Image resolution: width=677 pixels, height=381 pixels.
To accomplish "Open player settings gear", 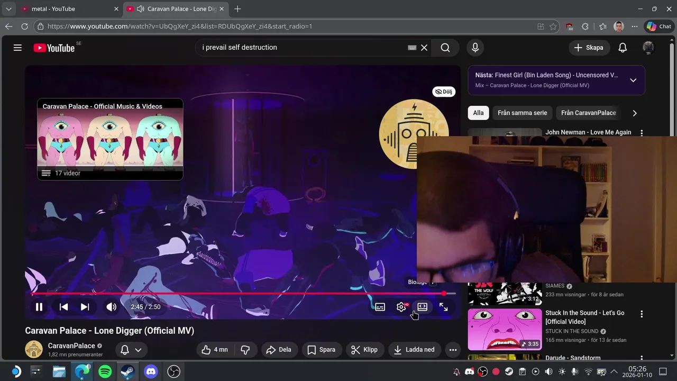I will [x=401, y=307].
